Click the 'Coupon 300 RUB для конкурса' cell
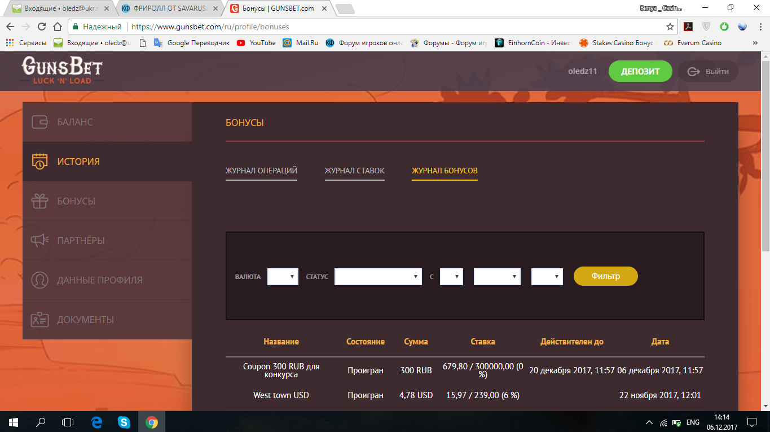This screenshot has height=432, width=770. pos(281,370)
